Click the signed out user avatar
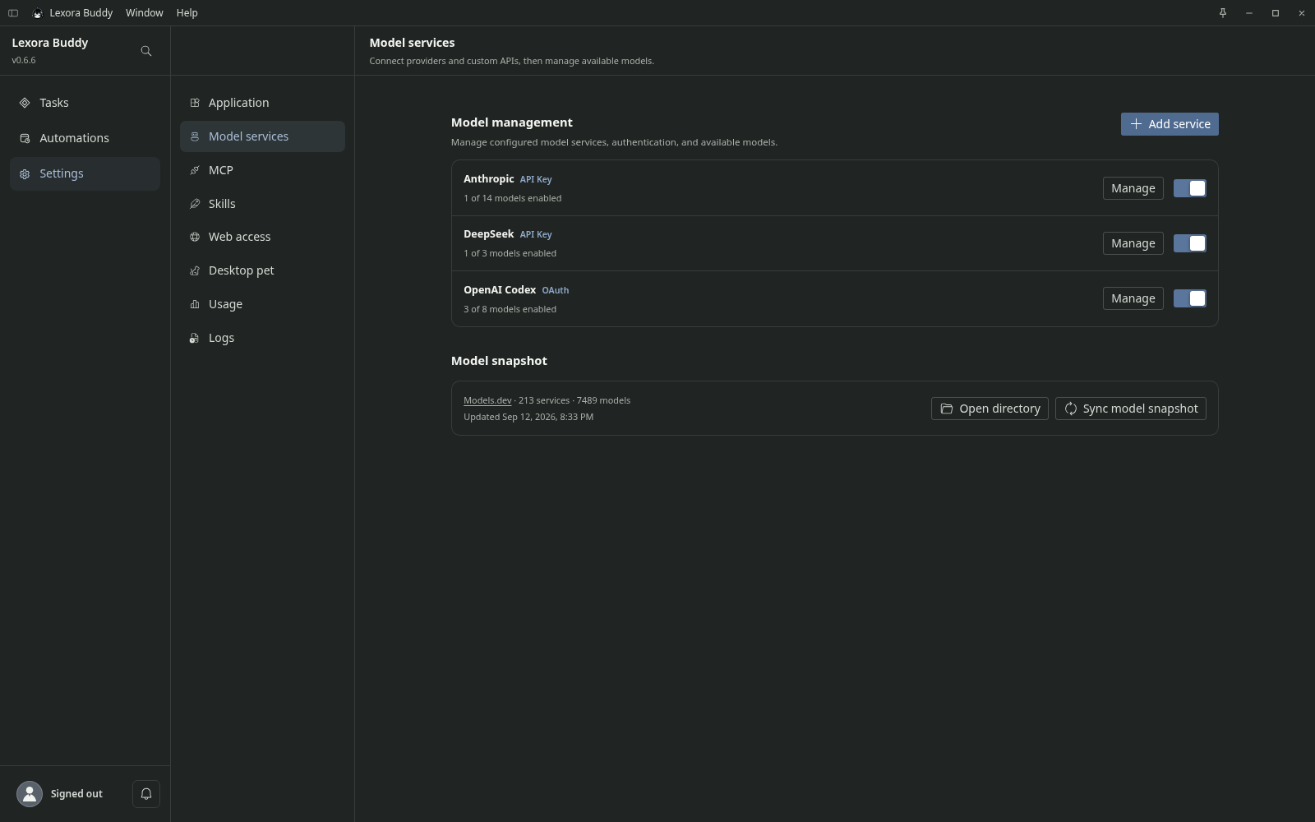This screenshot has height=822, width=1315. pos(30,794)
